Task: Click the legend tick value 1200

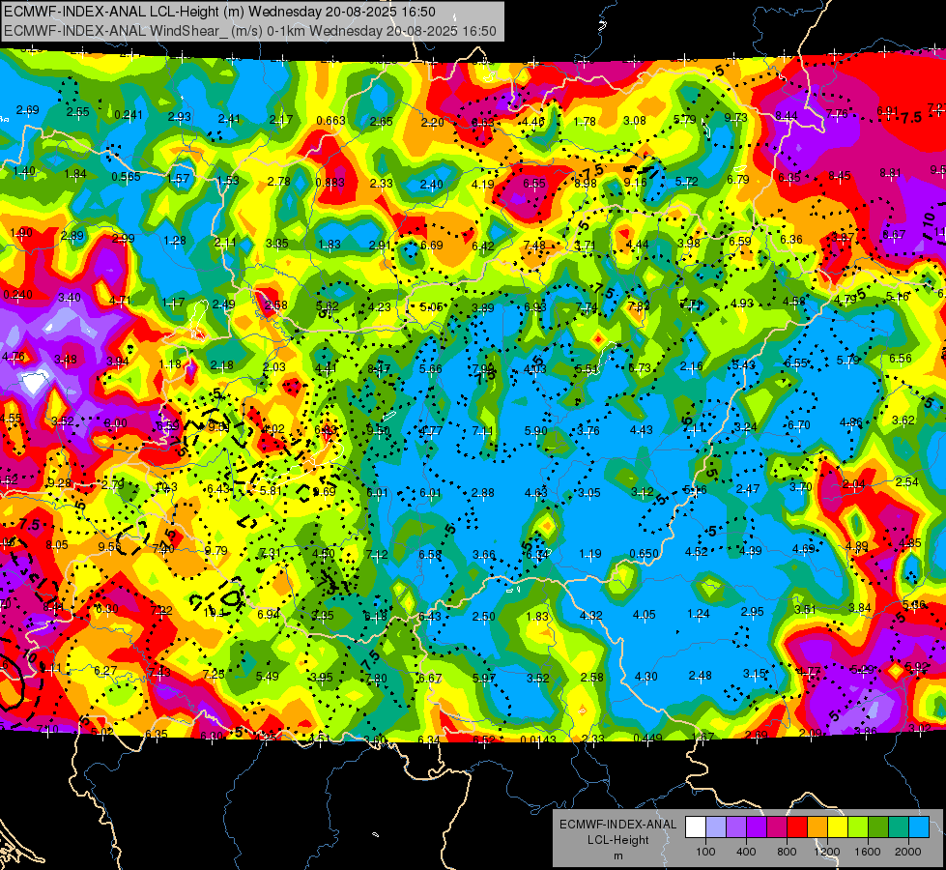Action: 827,852
